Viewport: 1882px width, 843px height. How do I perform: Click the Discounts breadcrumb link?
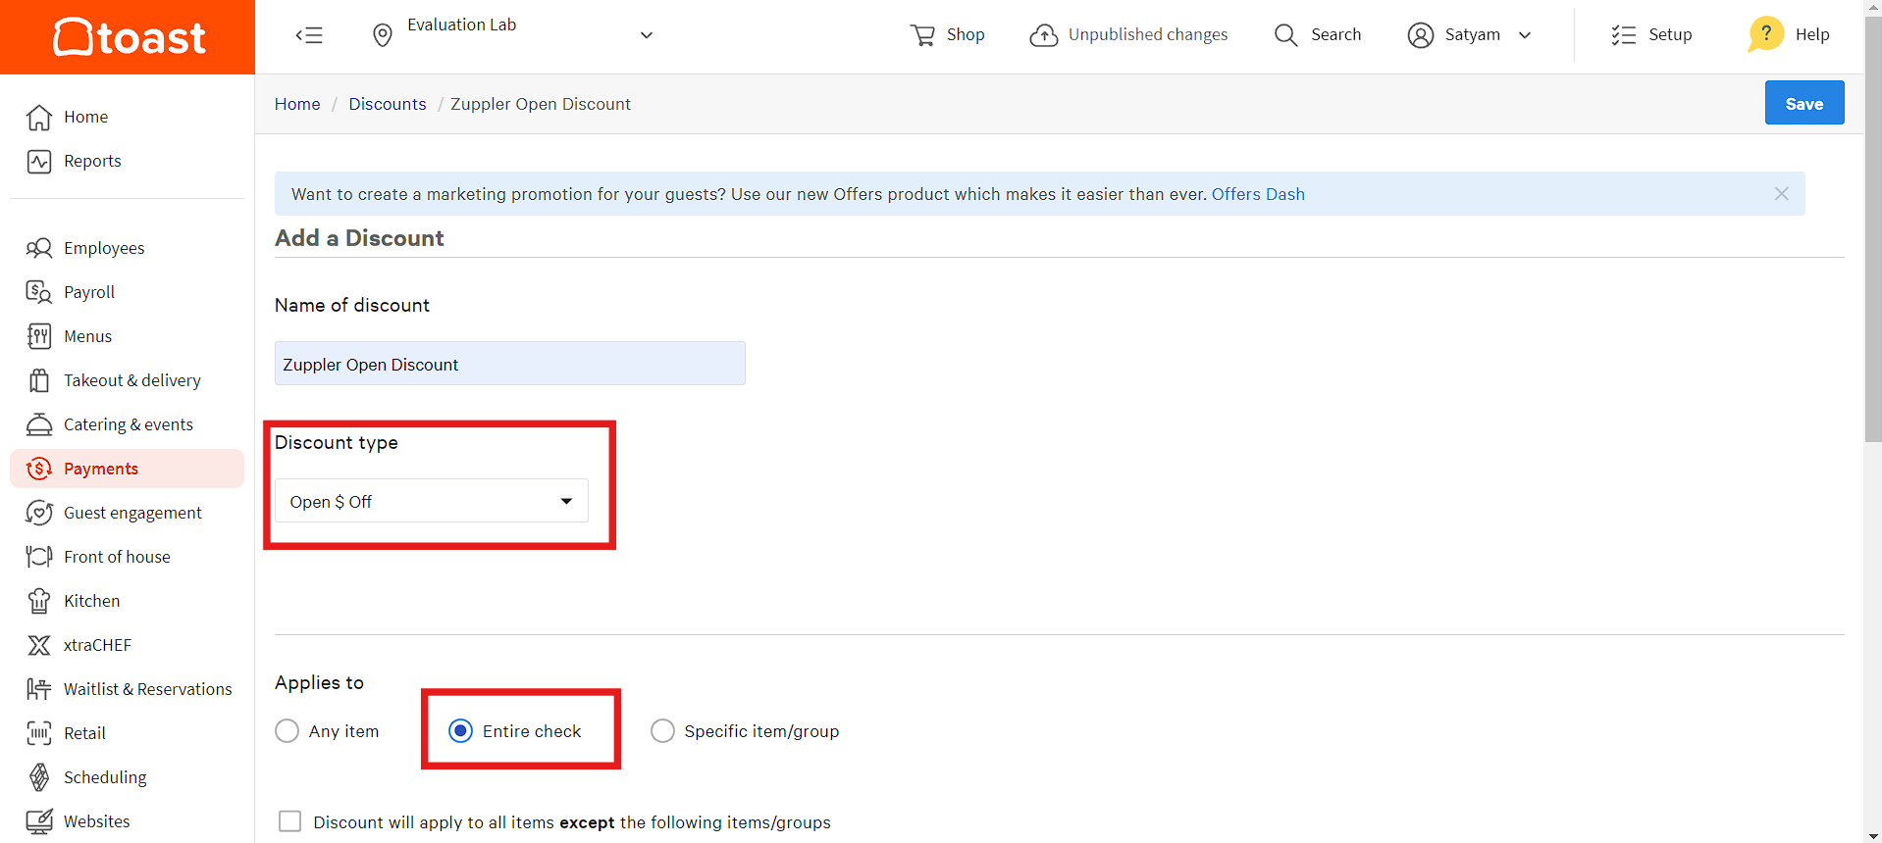[388, 104]
